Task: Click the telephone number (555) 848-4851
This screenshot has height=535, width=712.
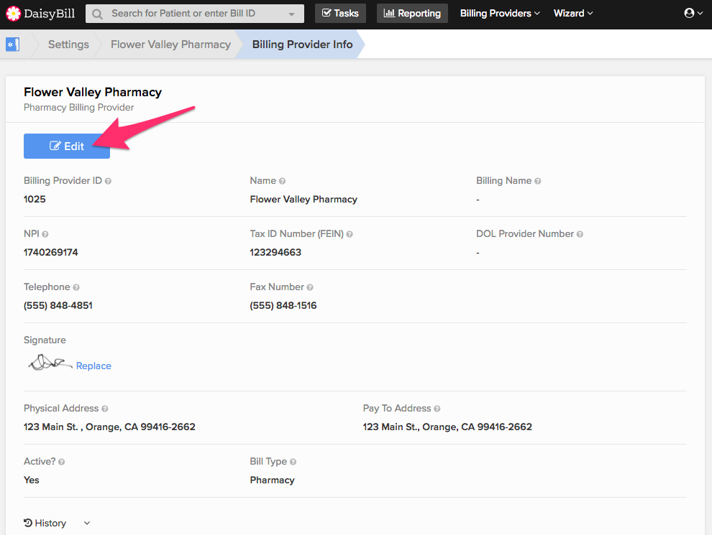Action: click(x=58, y=306)
